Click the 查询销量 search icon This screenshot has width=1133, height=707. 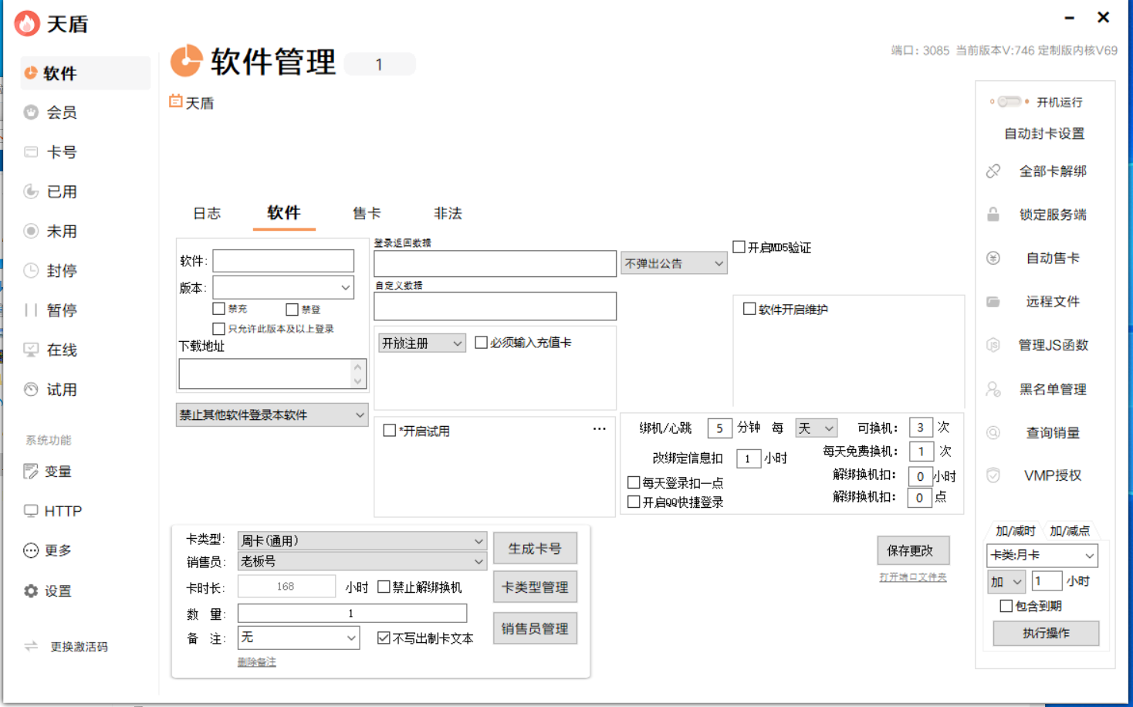pyautogui.click(x=993, y=433)
